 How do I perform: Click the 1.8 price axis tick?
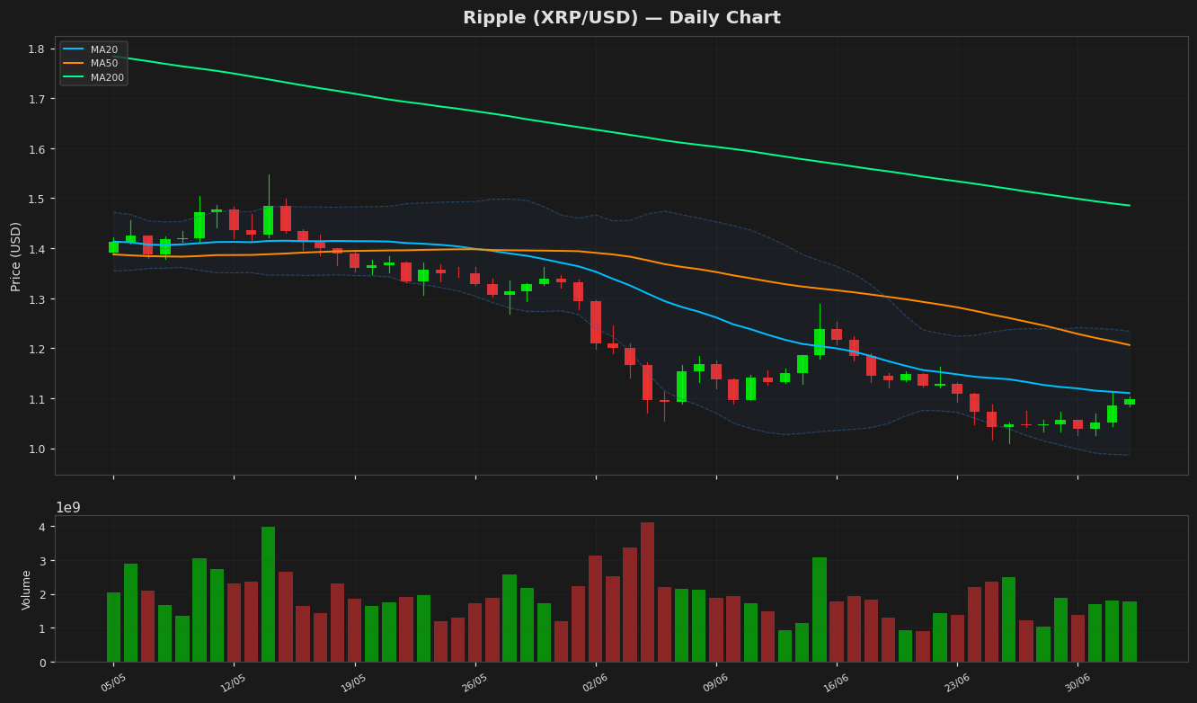(x=36, y=49)
